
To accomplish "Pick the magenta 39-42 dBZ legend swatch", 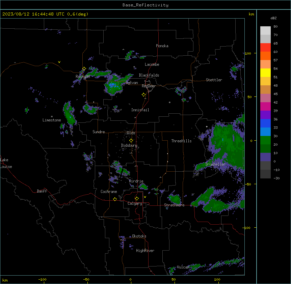I will point(265,106).
